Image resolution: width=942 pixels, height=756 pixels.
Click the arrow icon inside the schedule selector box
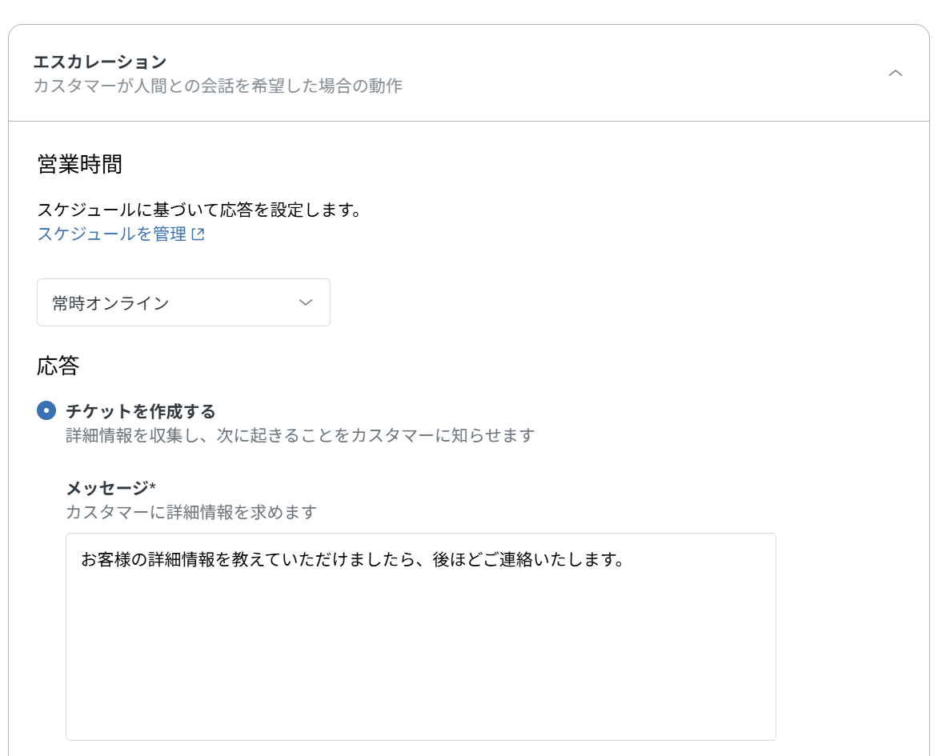[306, 302]
